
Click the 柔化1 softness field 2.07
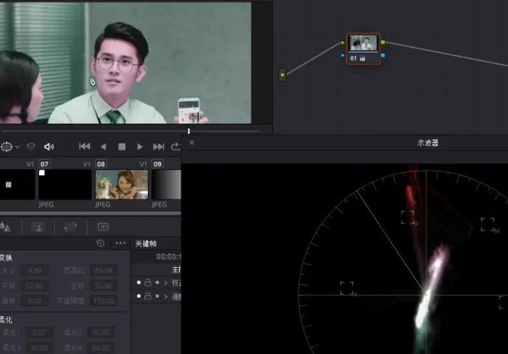pos(39,332)
